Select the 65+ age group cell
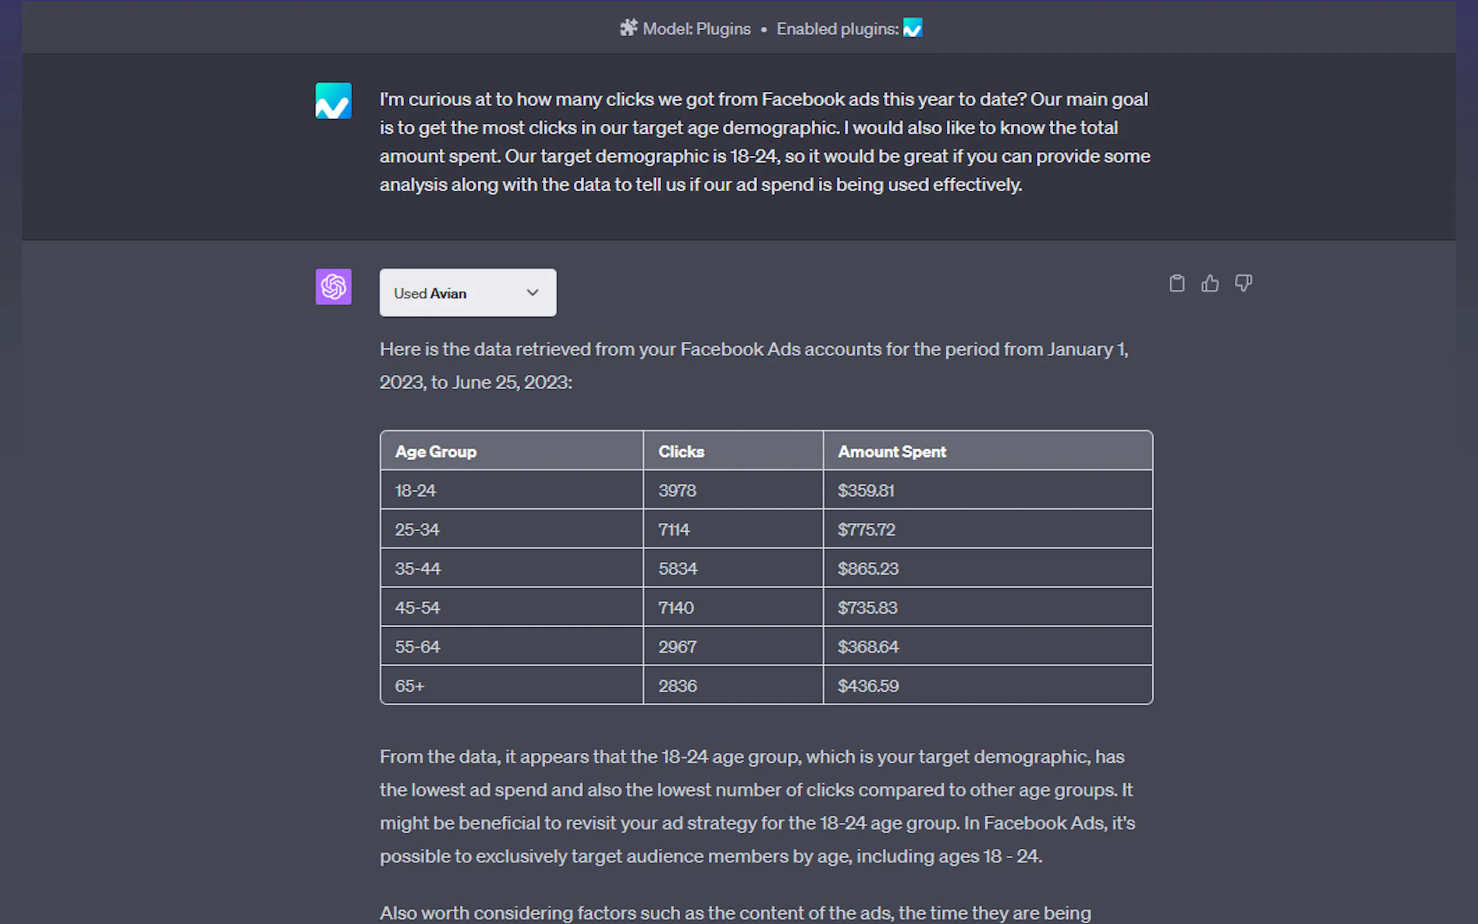 click(x=410, y=686)
